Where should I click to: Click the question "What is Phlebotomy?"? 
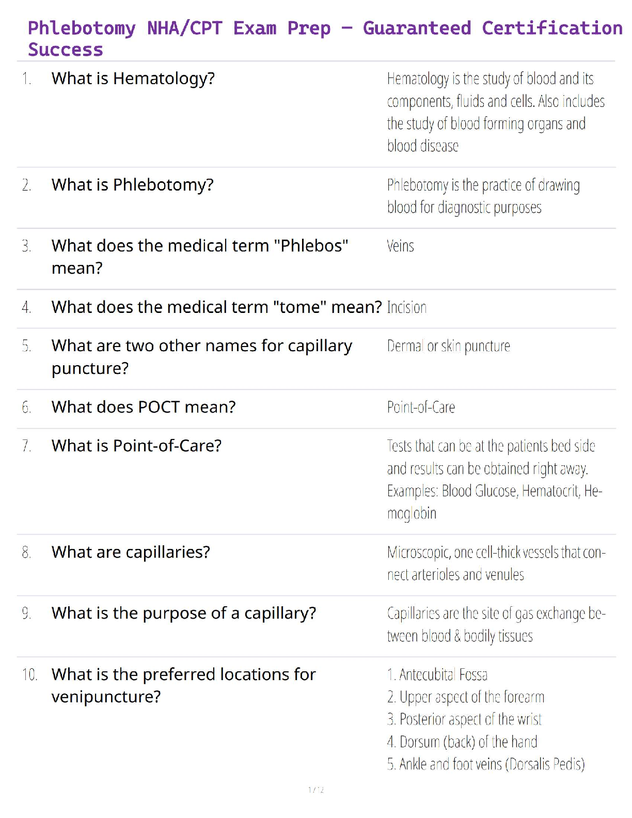(x=132, y=185)
